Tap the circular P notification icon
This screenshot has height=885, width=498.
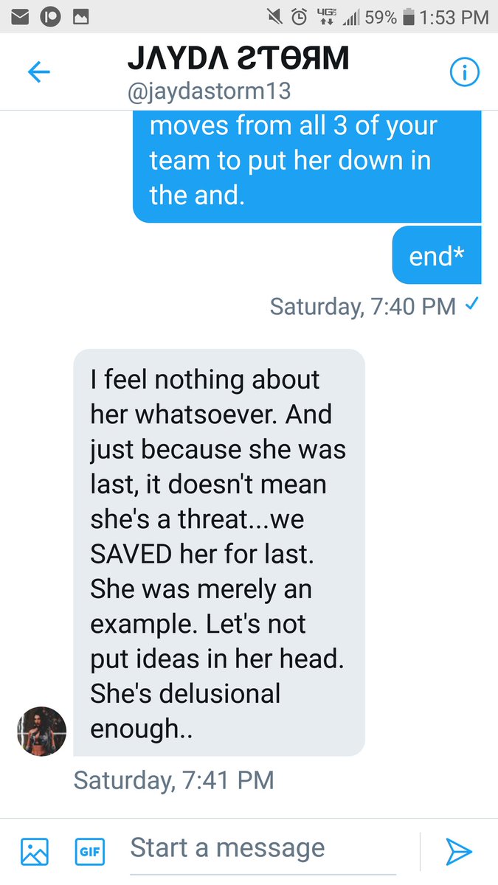pyautogui.click(x=51, y=16)
